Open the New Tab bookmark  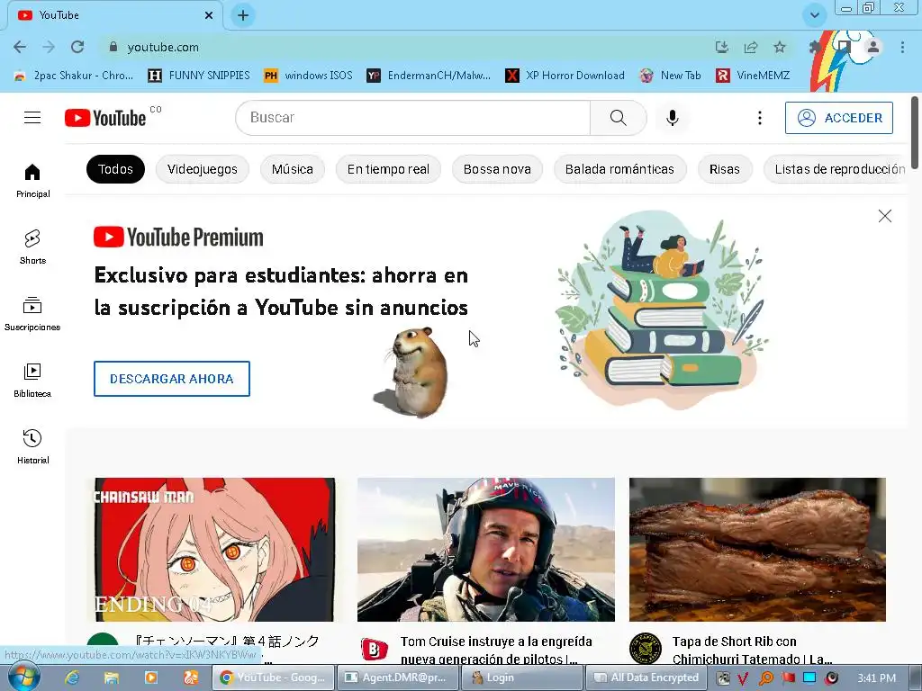click(x=670, y=76)
